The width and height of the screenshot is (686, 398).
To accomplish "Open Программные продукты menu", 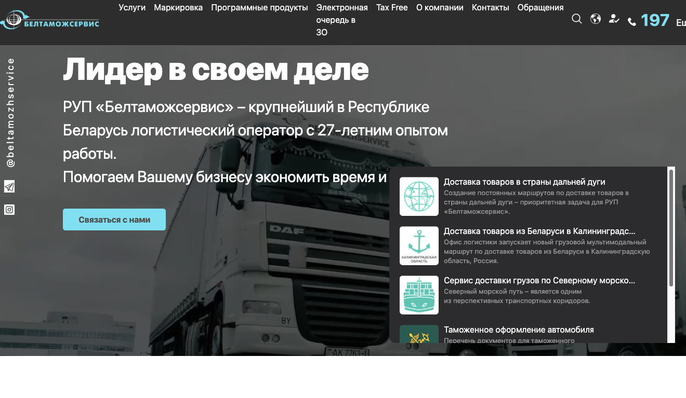I will click(x=259, y=7).
